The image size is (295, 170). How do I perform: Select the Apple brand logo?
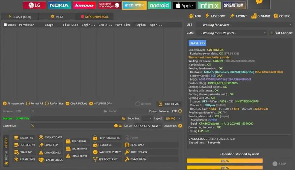[184, 5]
